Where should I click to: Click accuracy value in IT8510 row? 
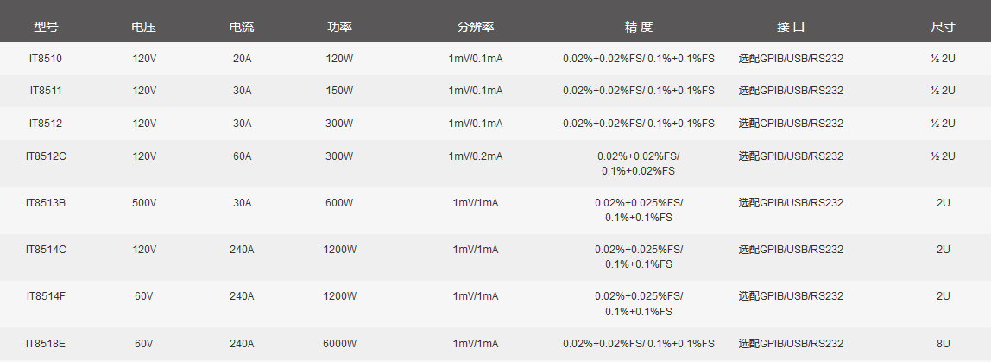[x=638, y=59]
